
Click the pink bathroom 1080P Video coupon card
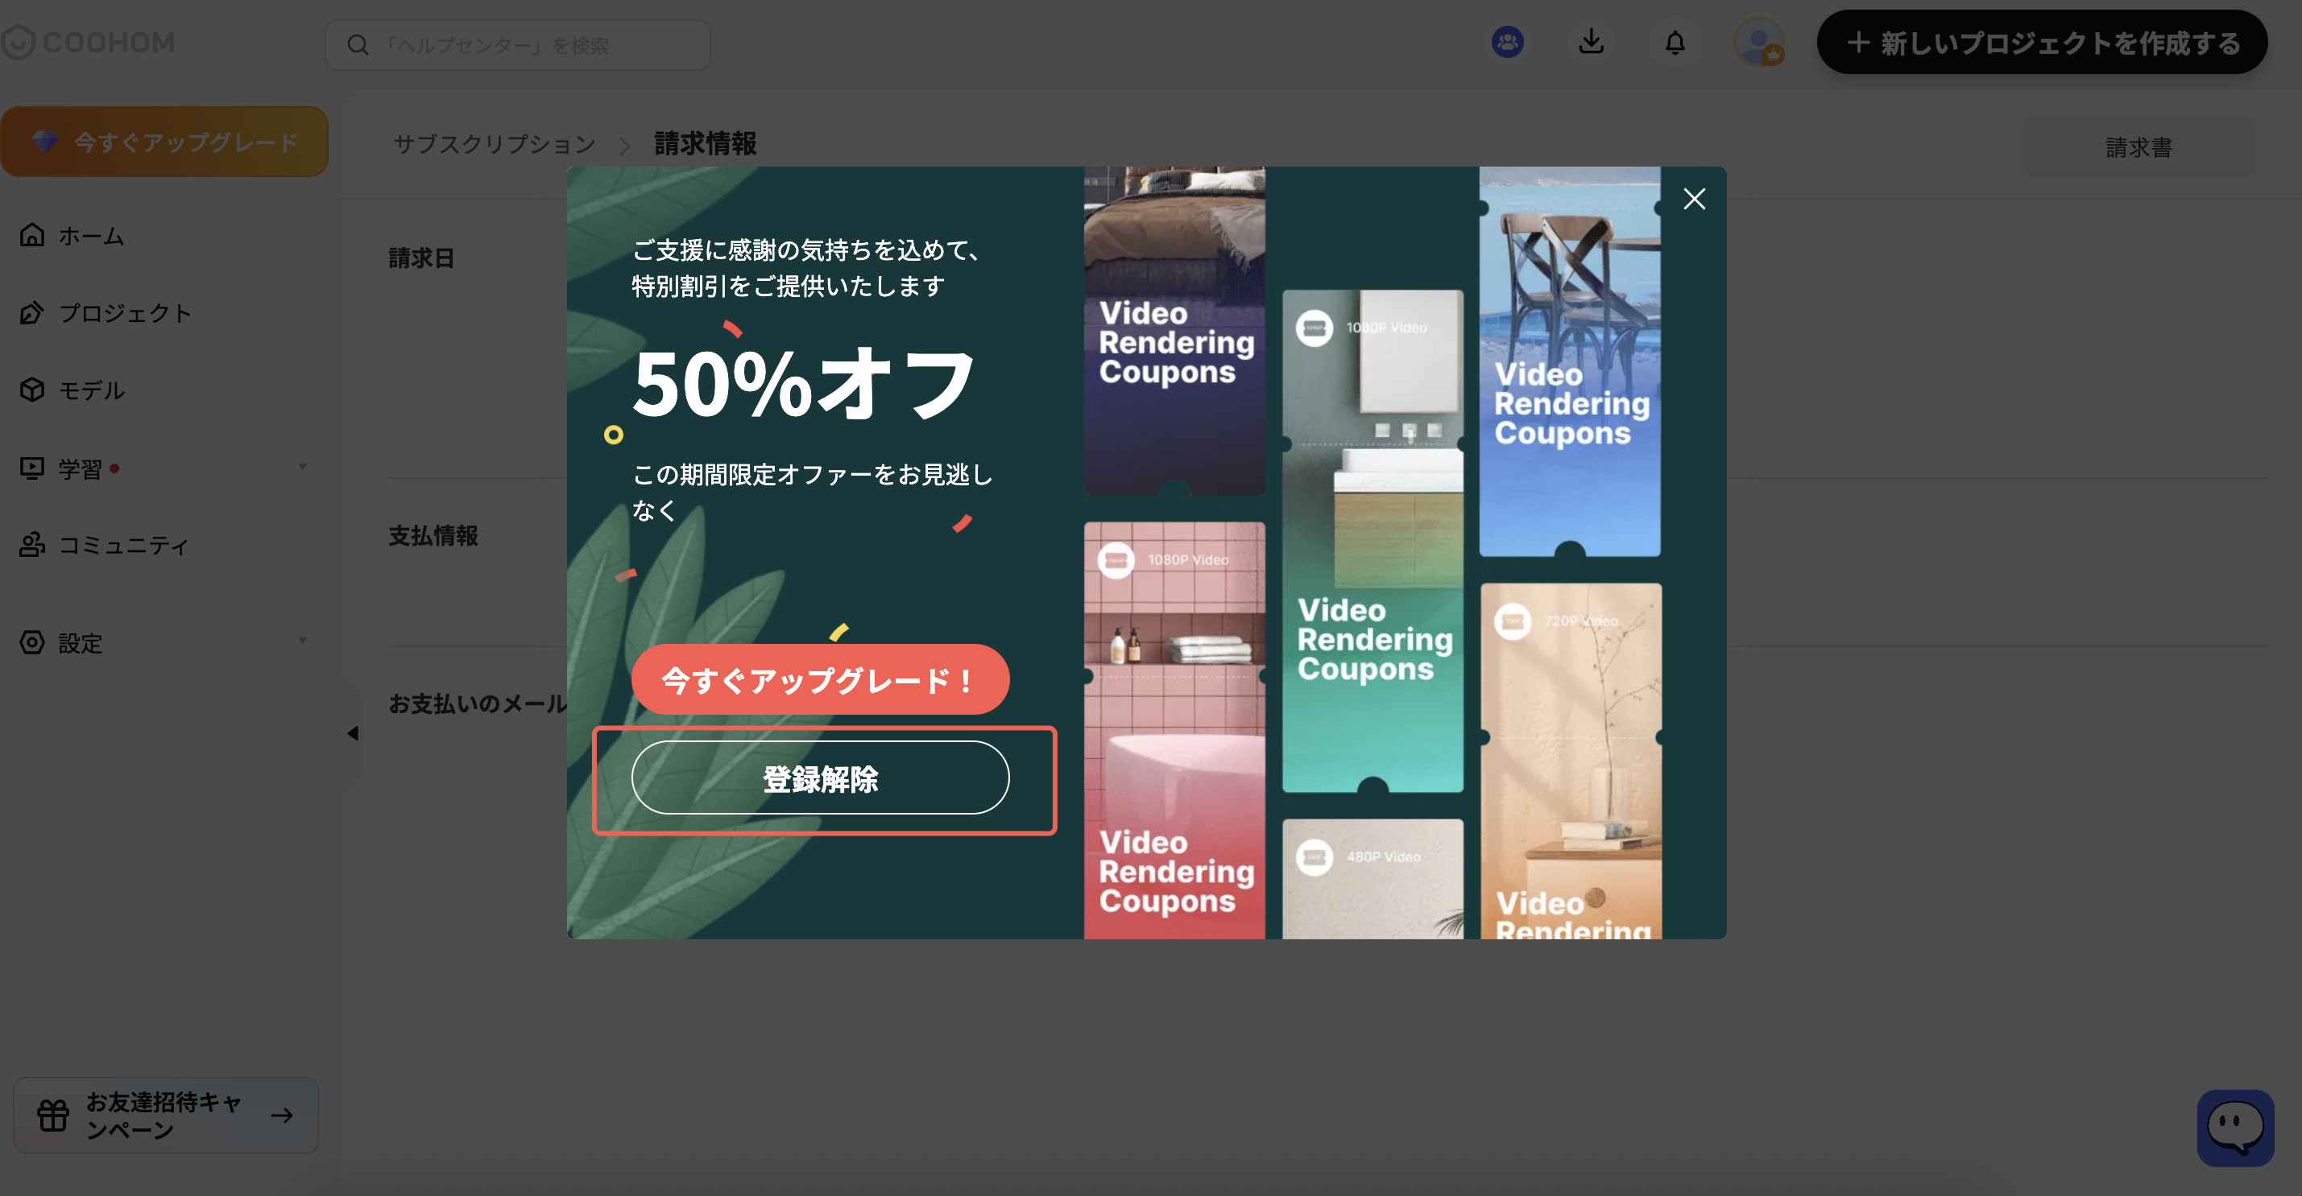pyautogui.click(x=1174, y=730)
